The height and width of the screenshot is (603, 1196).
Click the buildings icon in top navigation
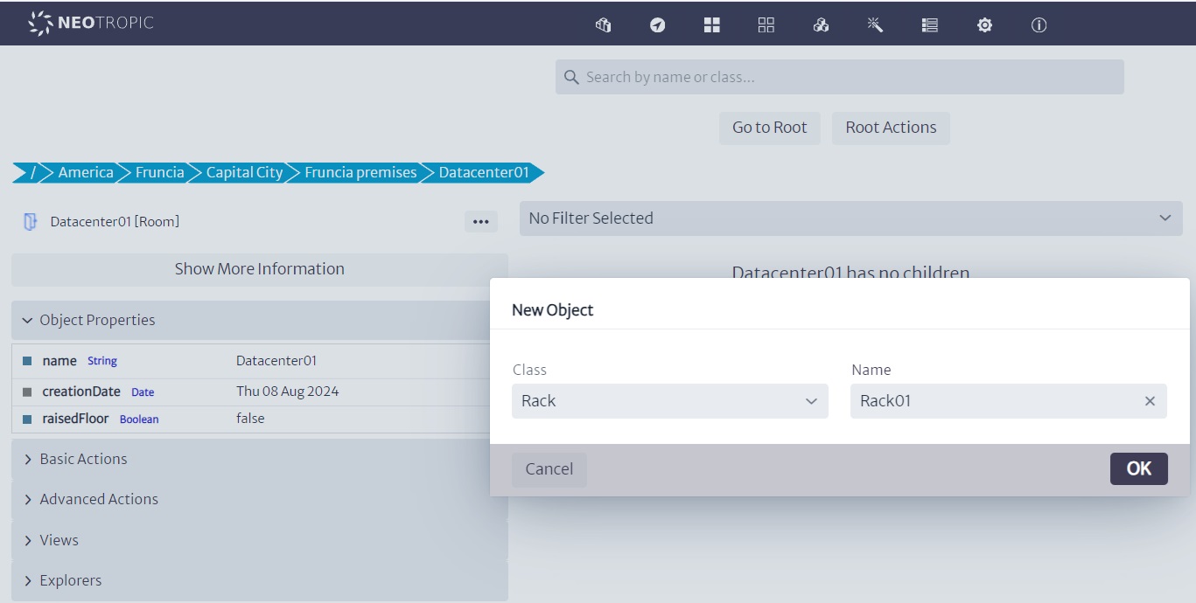coord(603,25)
